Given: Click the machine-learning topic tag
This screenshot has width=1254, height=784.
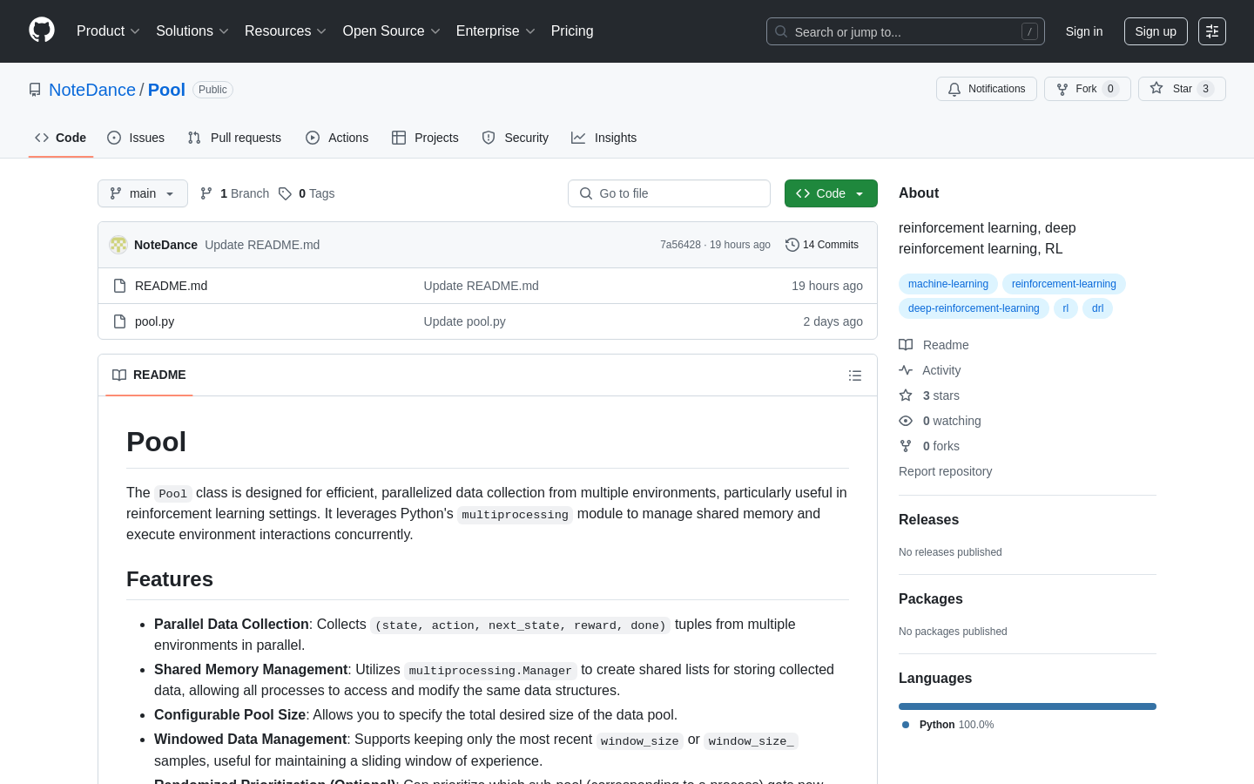Looking at the screenshot, I should pyautogui.click(x=948, y=284).
